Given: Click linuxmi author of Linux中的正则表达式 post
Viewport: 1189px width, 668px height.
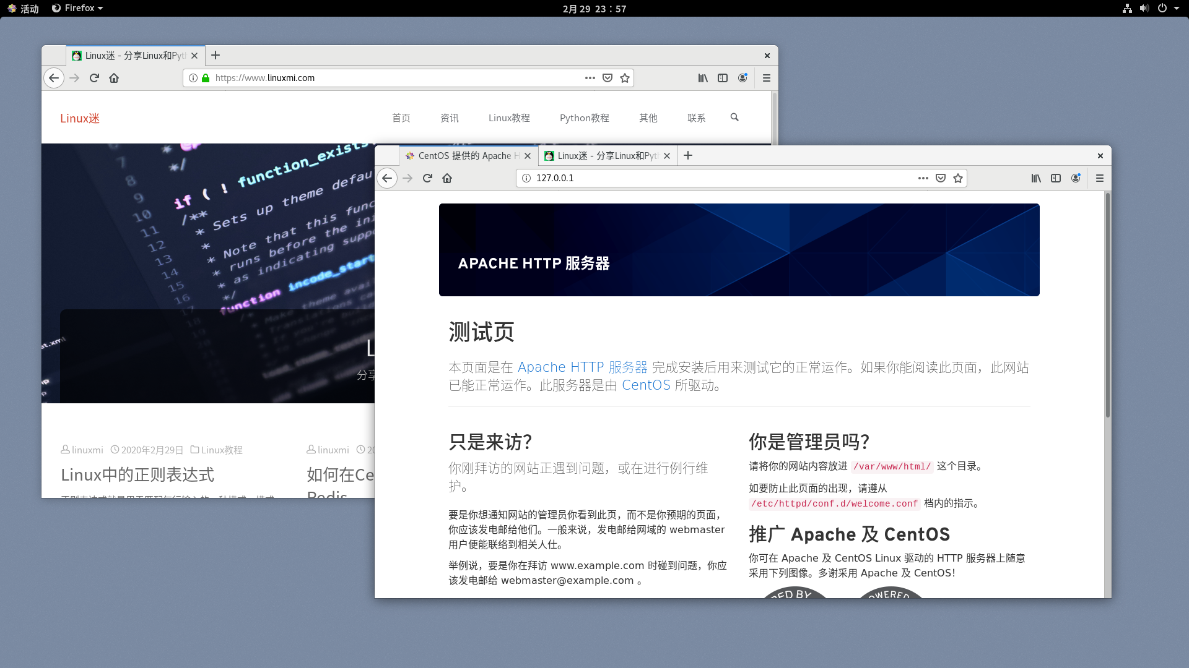Looking at the screenshot, I should tap(87, 450).
